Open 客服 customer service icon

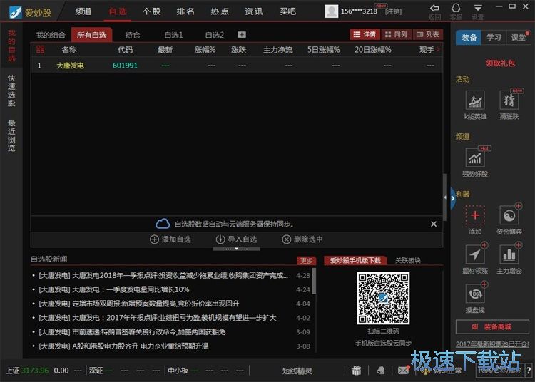tap(456, 8)
